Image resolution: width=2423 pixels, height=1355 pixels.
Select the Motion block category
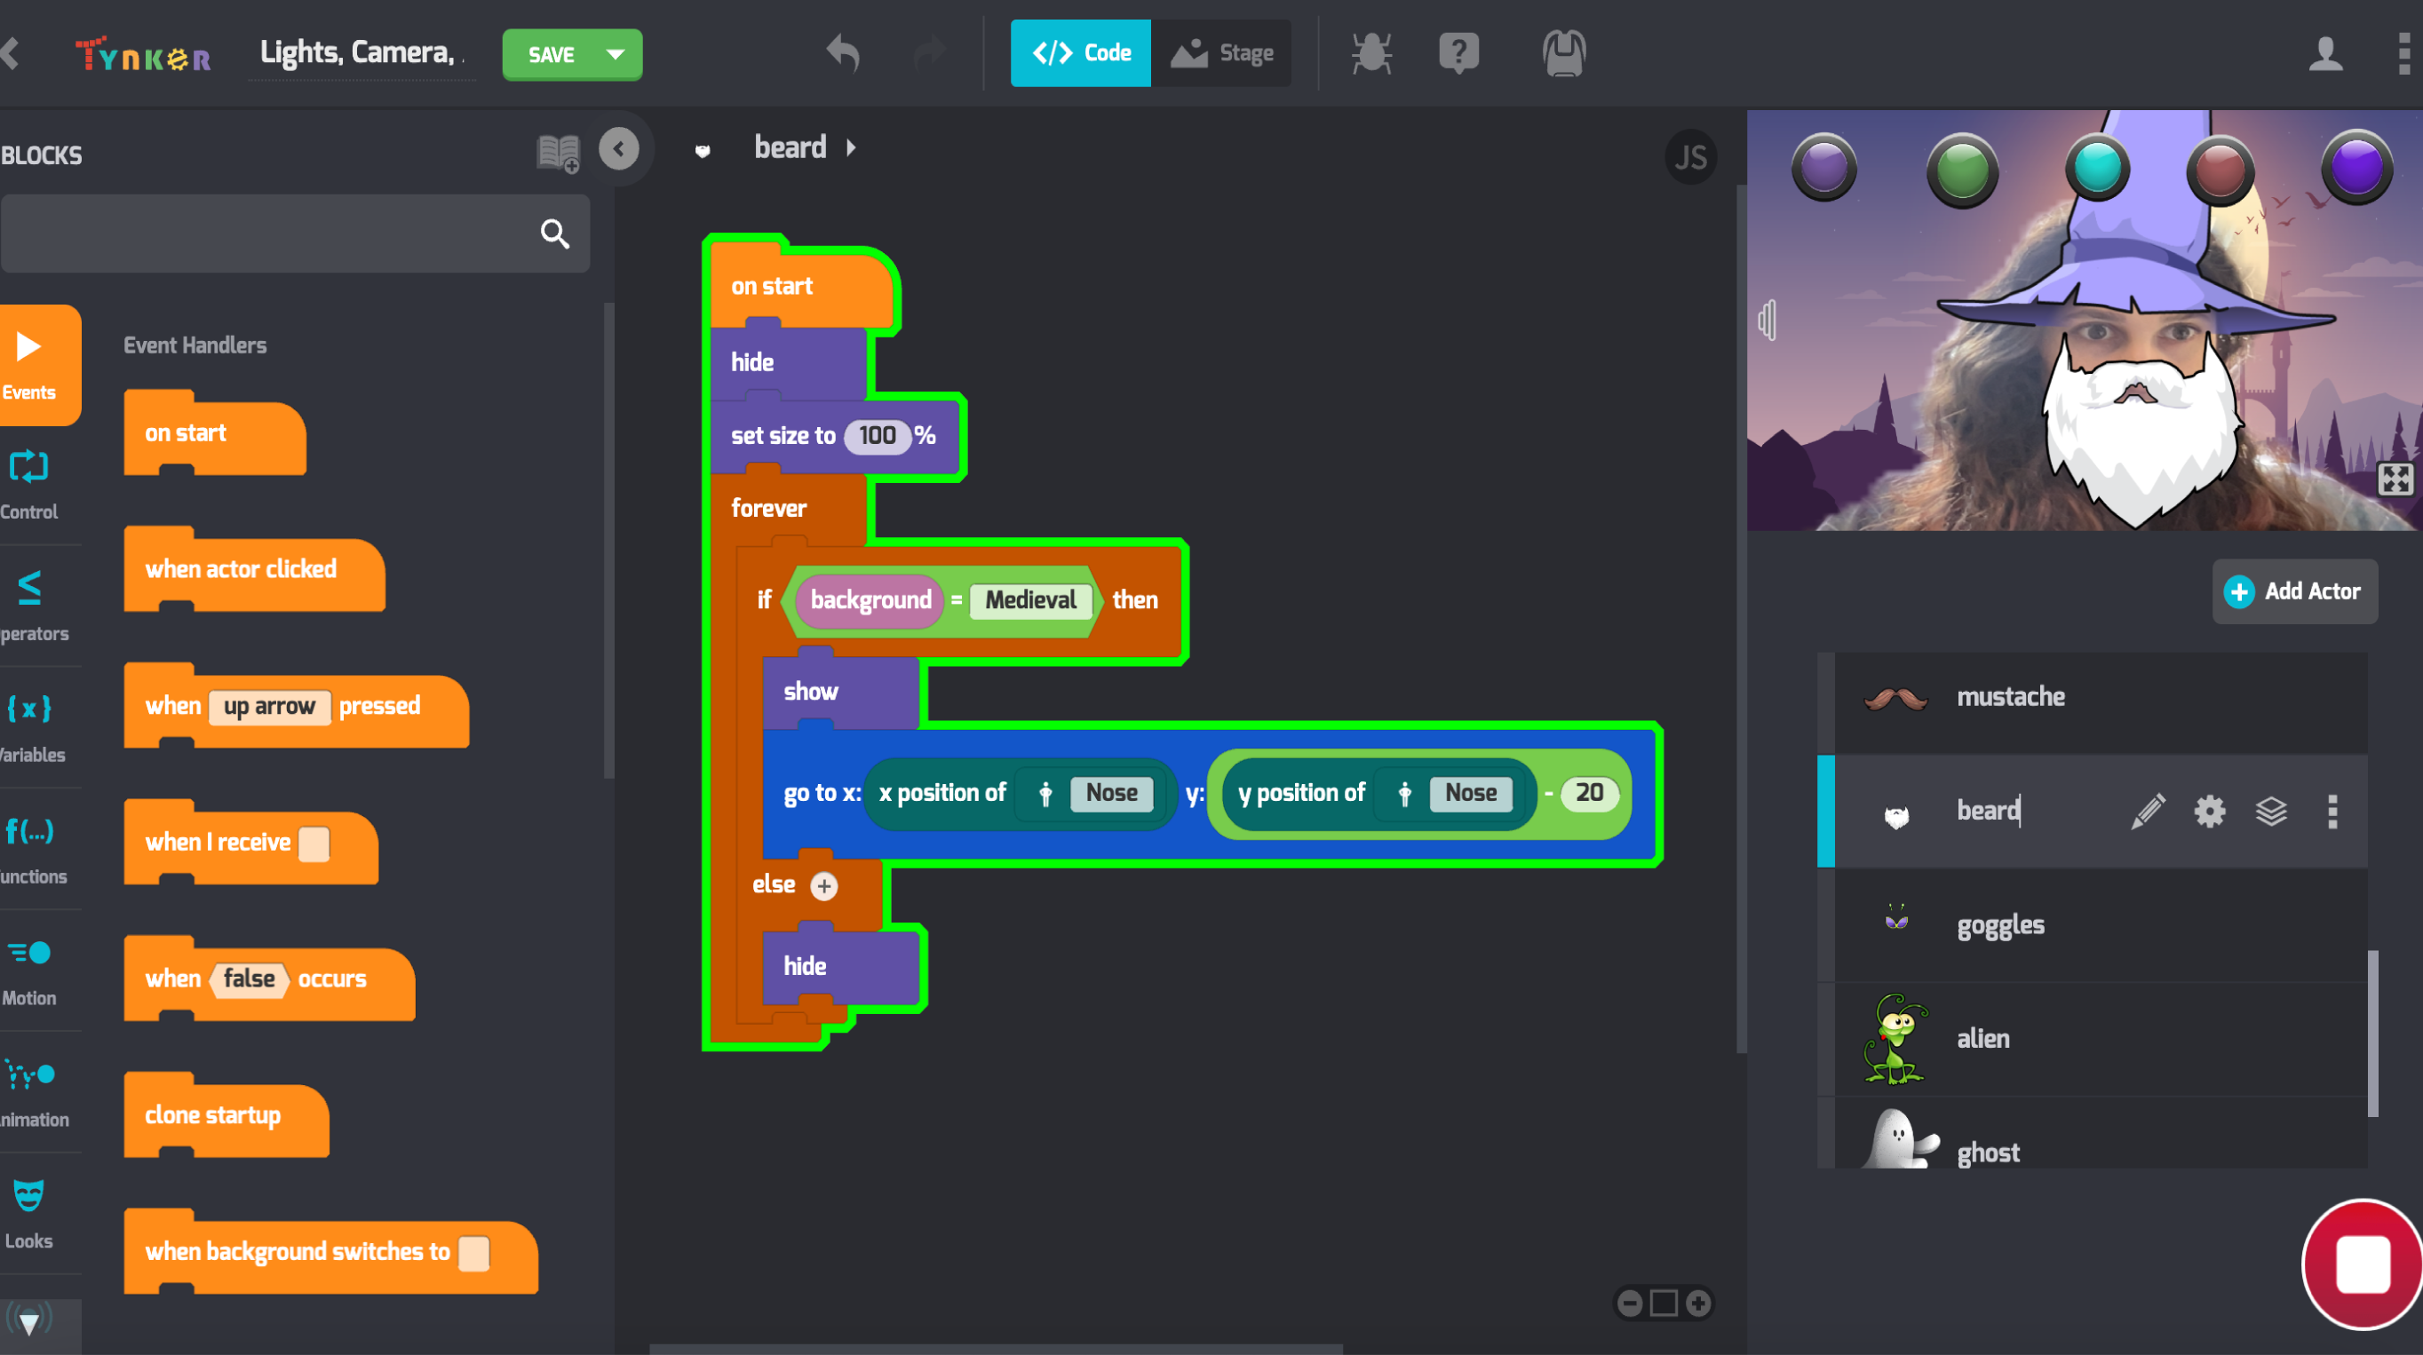pyautogui.click(x=30, y=971)
